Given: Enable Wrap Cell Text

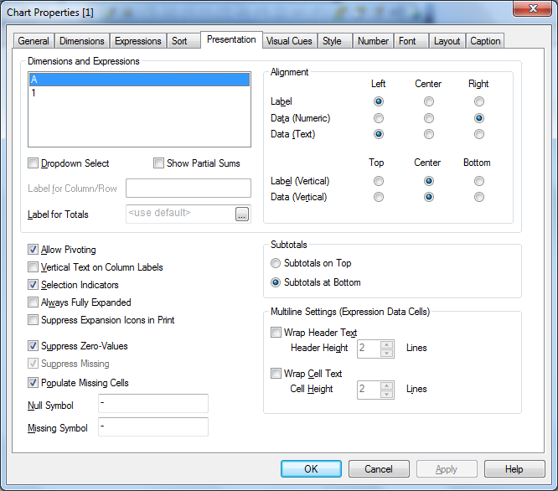Looking at the screenshot, I should [276, 374].
